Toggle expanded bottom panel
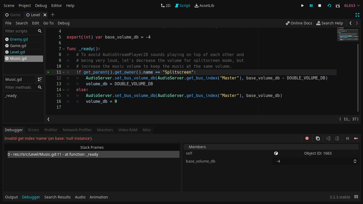 tap(356, 197)
